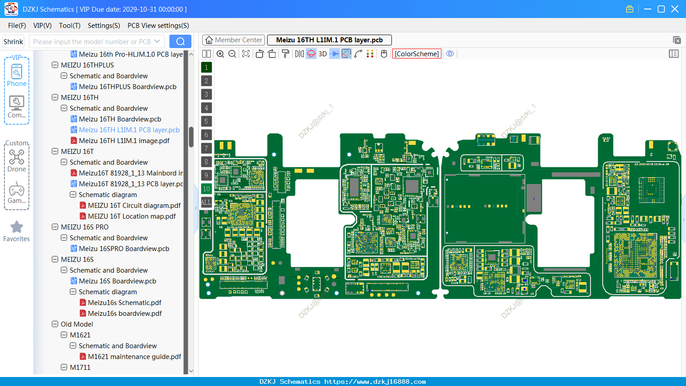Click the curved line tool icon
686x386 pixels.
tap(358, 54)
